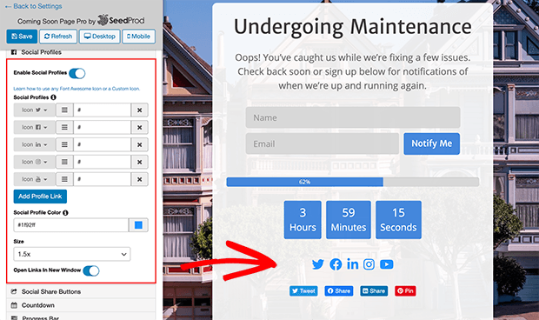
Task: Focus the YouTube profile URL field
Action: click(102, 179)
